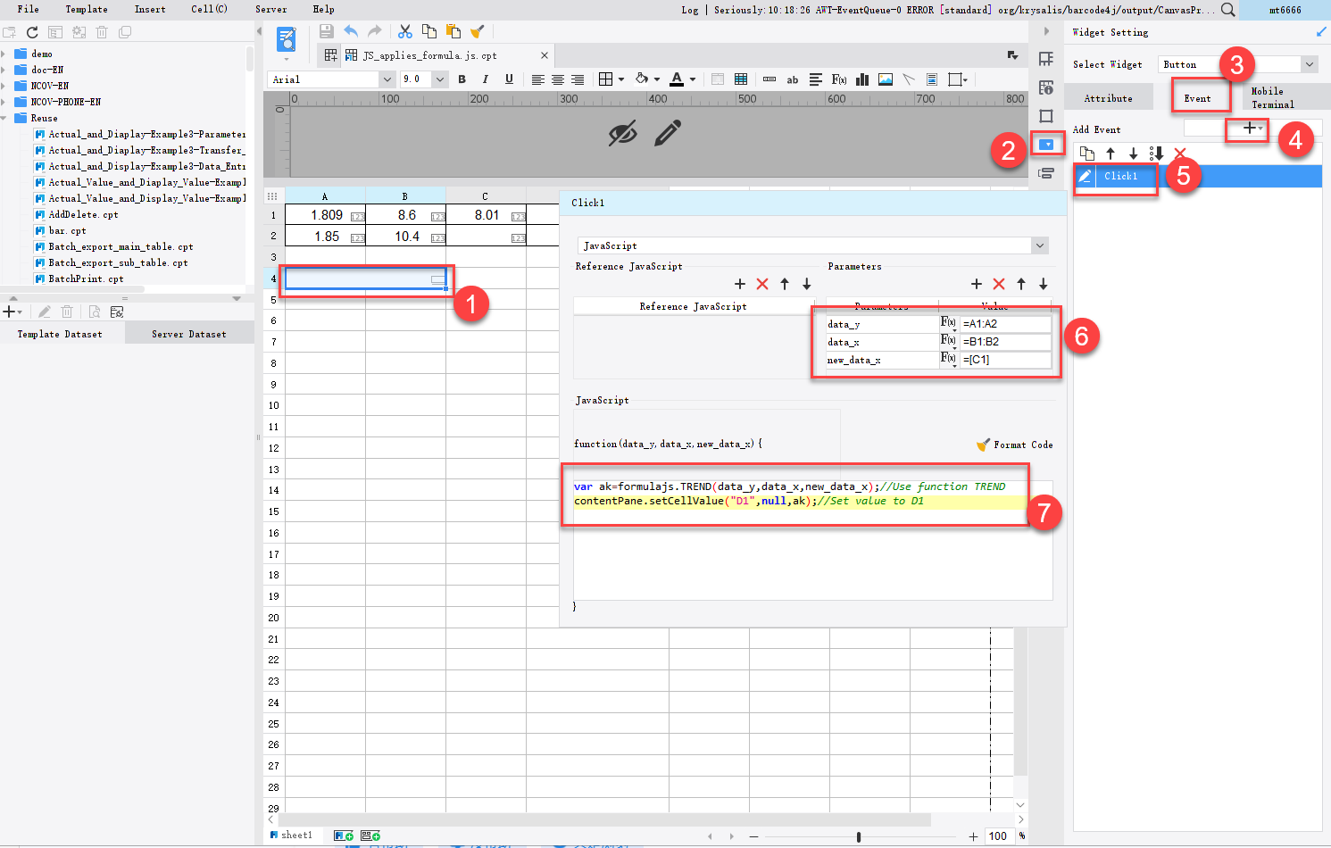Viewport: 1331px width, 848px height.
Task: Click the data_y parameter value field
Action: click(1006, 324)
